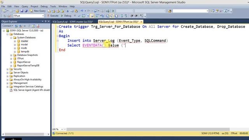
Task: Expand the ITPort database node
Action: coord(11,59)
